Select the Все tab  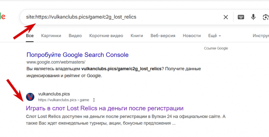pos(30,36)
